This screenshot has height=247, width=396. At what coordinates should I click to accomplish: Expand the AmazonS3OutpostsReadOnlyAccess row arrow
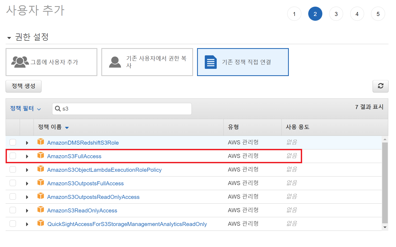pyautogui.click(x=27, y=197)
